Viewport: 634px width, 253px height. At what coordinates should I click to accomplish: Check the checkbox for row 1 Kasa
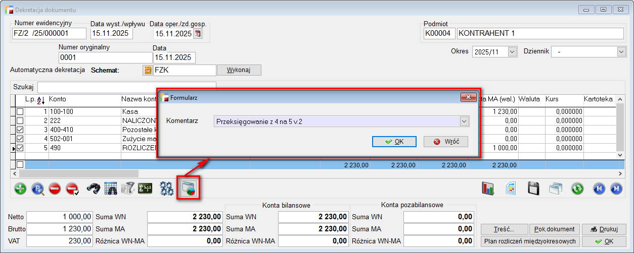(20, 111)
